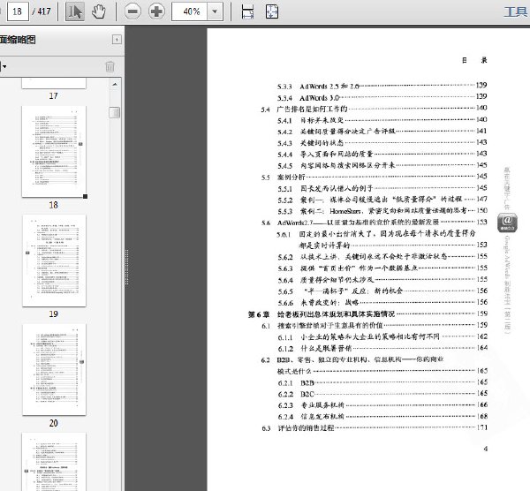Open thumbnail options dropdown arrow
The height and width of the screenshot is (491, 530).
(x=4, y=66)
